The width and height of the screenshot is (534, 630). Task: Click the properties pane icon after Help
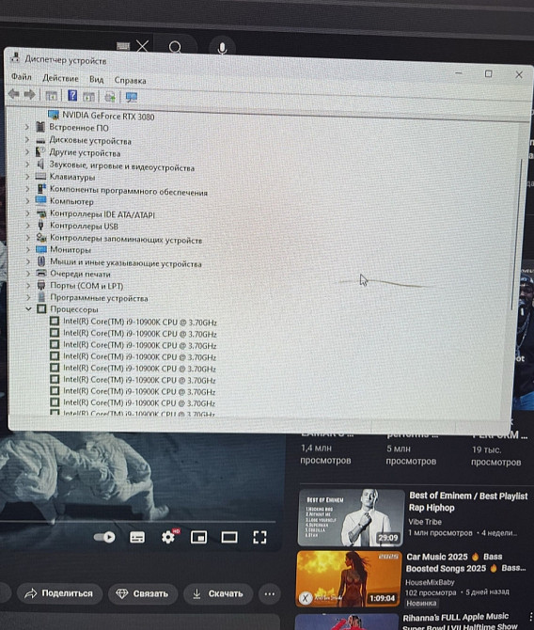coord(88,97)
